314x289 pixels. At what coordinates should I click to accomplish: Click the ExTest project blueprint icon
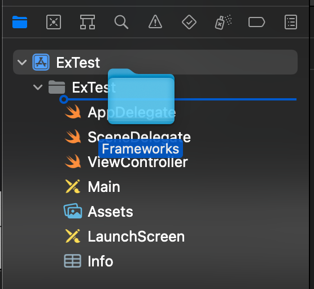[x=41, y=62]
